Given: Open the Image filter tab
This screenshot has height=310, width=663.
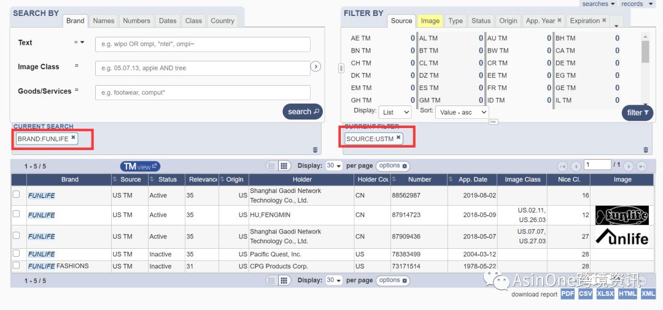Looking at the screenshot, I should (430, 21).
